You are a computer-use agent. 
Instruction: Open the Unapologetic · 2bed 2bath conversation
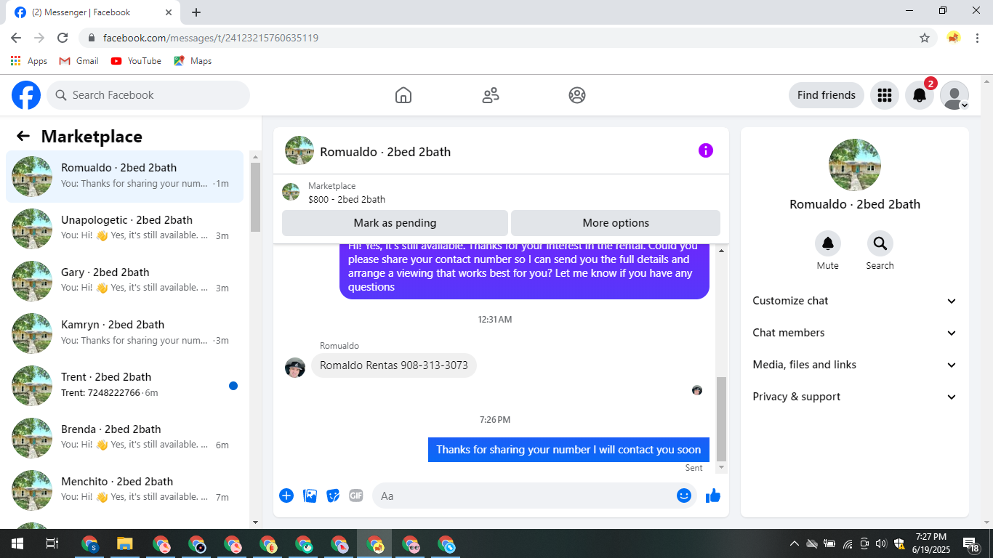125,229
